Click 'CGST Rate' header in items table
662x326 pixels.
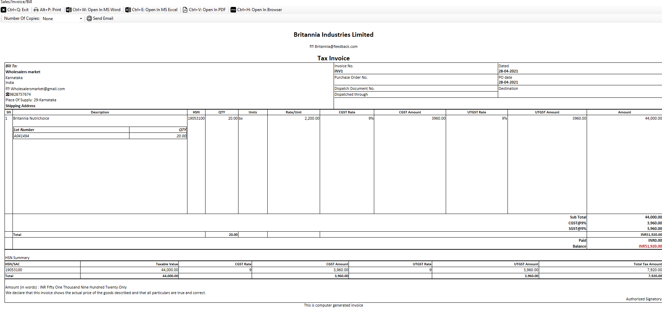(347, 112)
